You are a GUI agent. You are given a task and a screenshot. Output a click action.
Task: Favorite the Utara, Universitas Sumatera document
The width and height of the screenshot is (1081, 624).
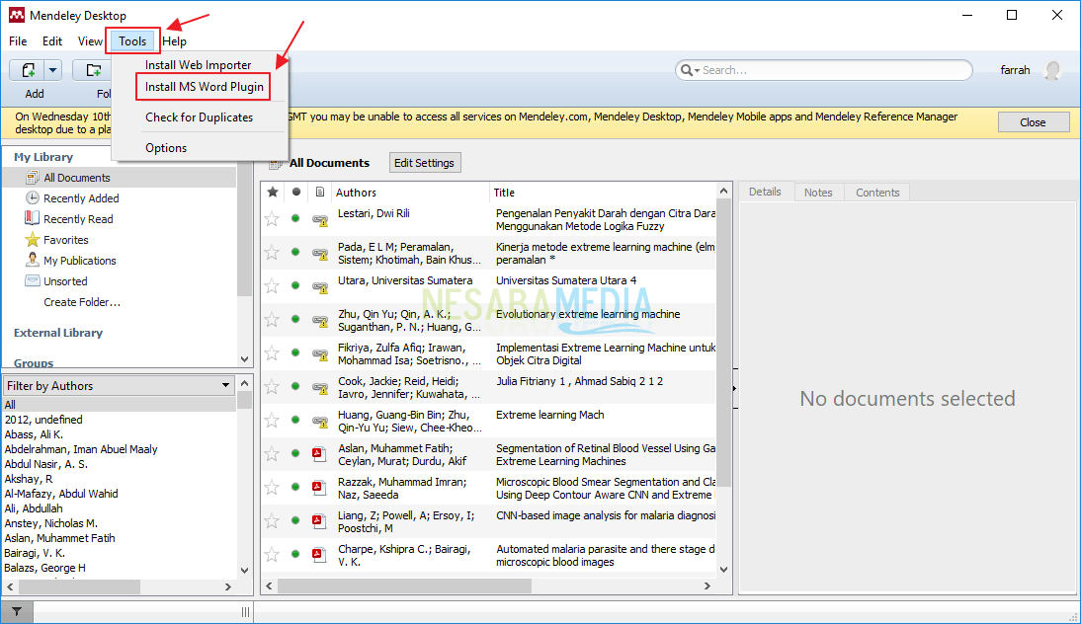pos(273,285)
